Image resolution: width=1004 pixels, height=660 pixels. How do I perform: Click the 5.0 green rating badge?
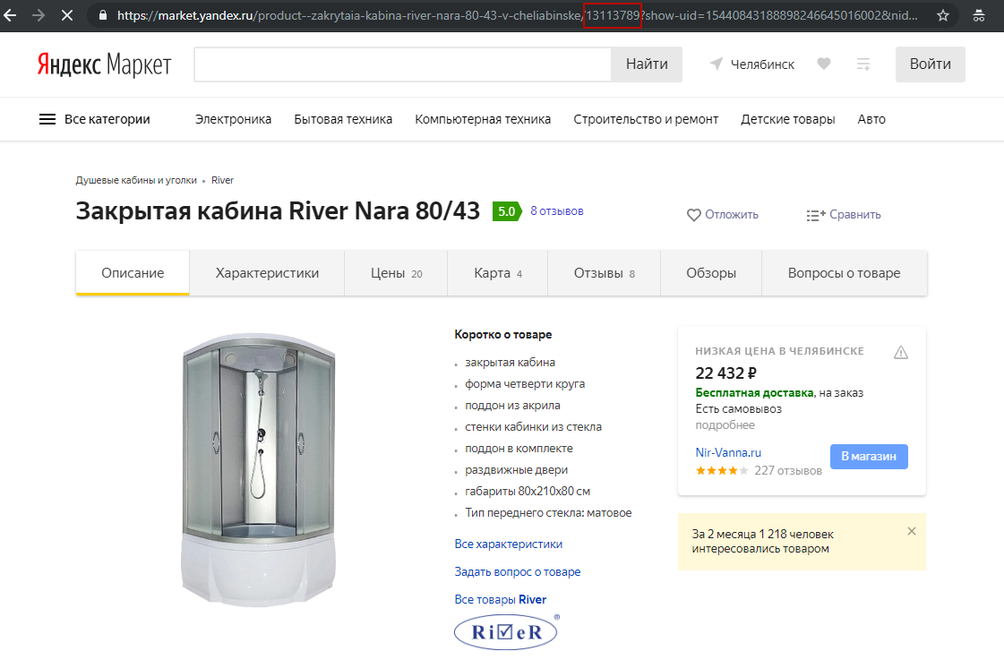tap(507, 211)
